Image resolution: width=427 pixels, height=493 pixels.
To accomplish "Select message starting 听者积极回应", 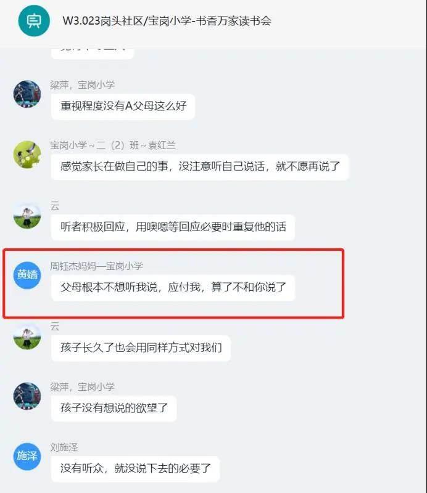I will [x=173, y=227].
